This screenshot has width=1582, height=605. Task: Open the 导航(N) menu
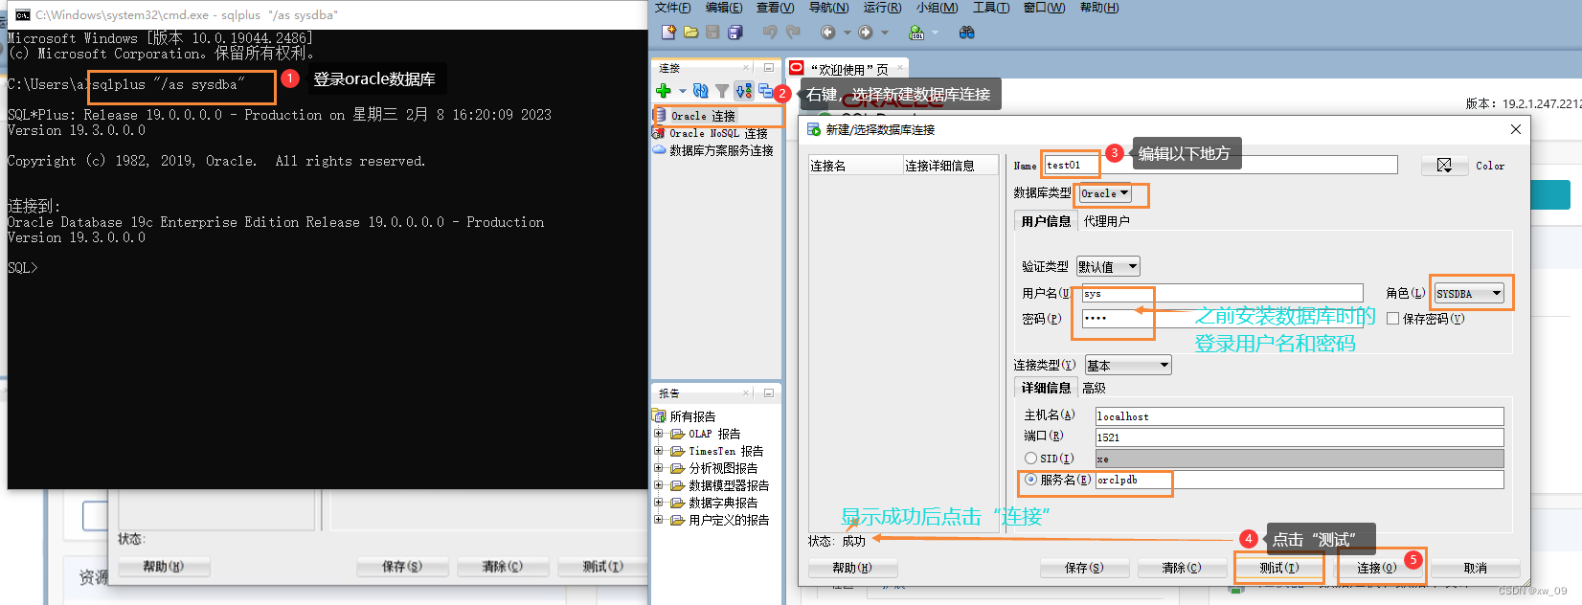pos(828,8)
